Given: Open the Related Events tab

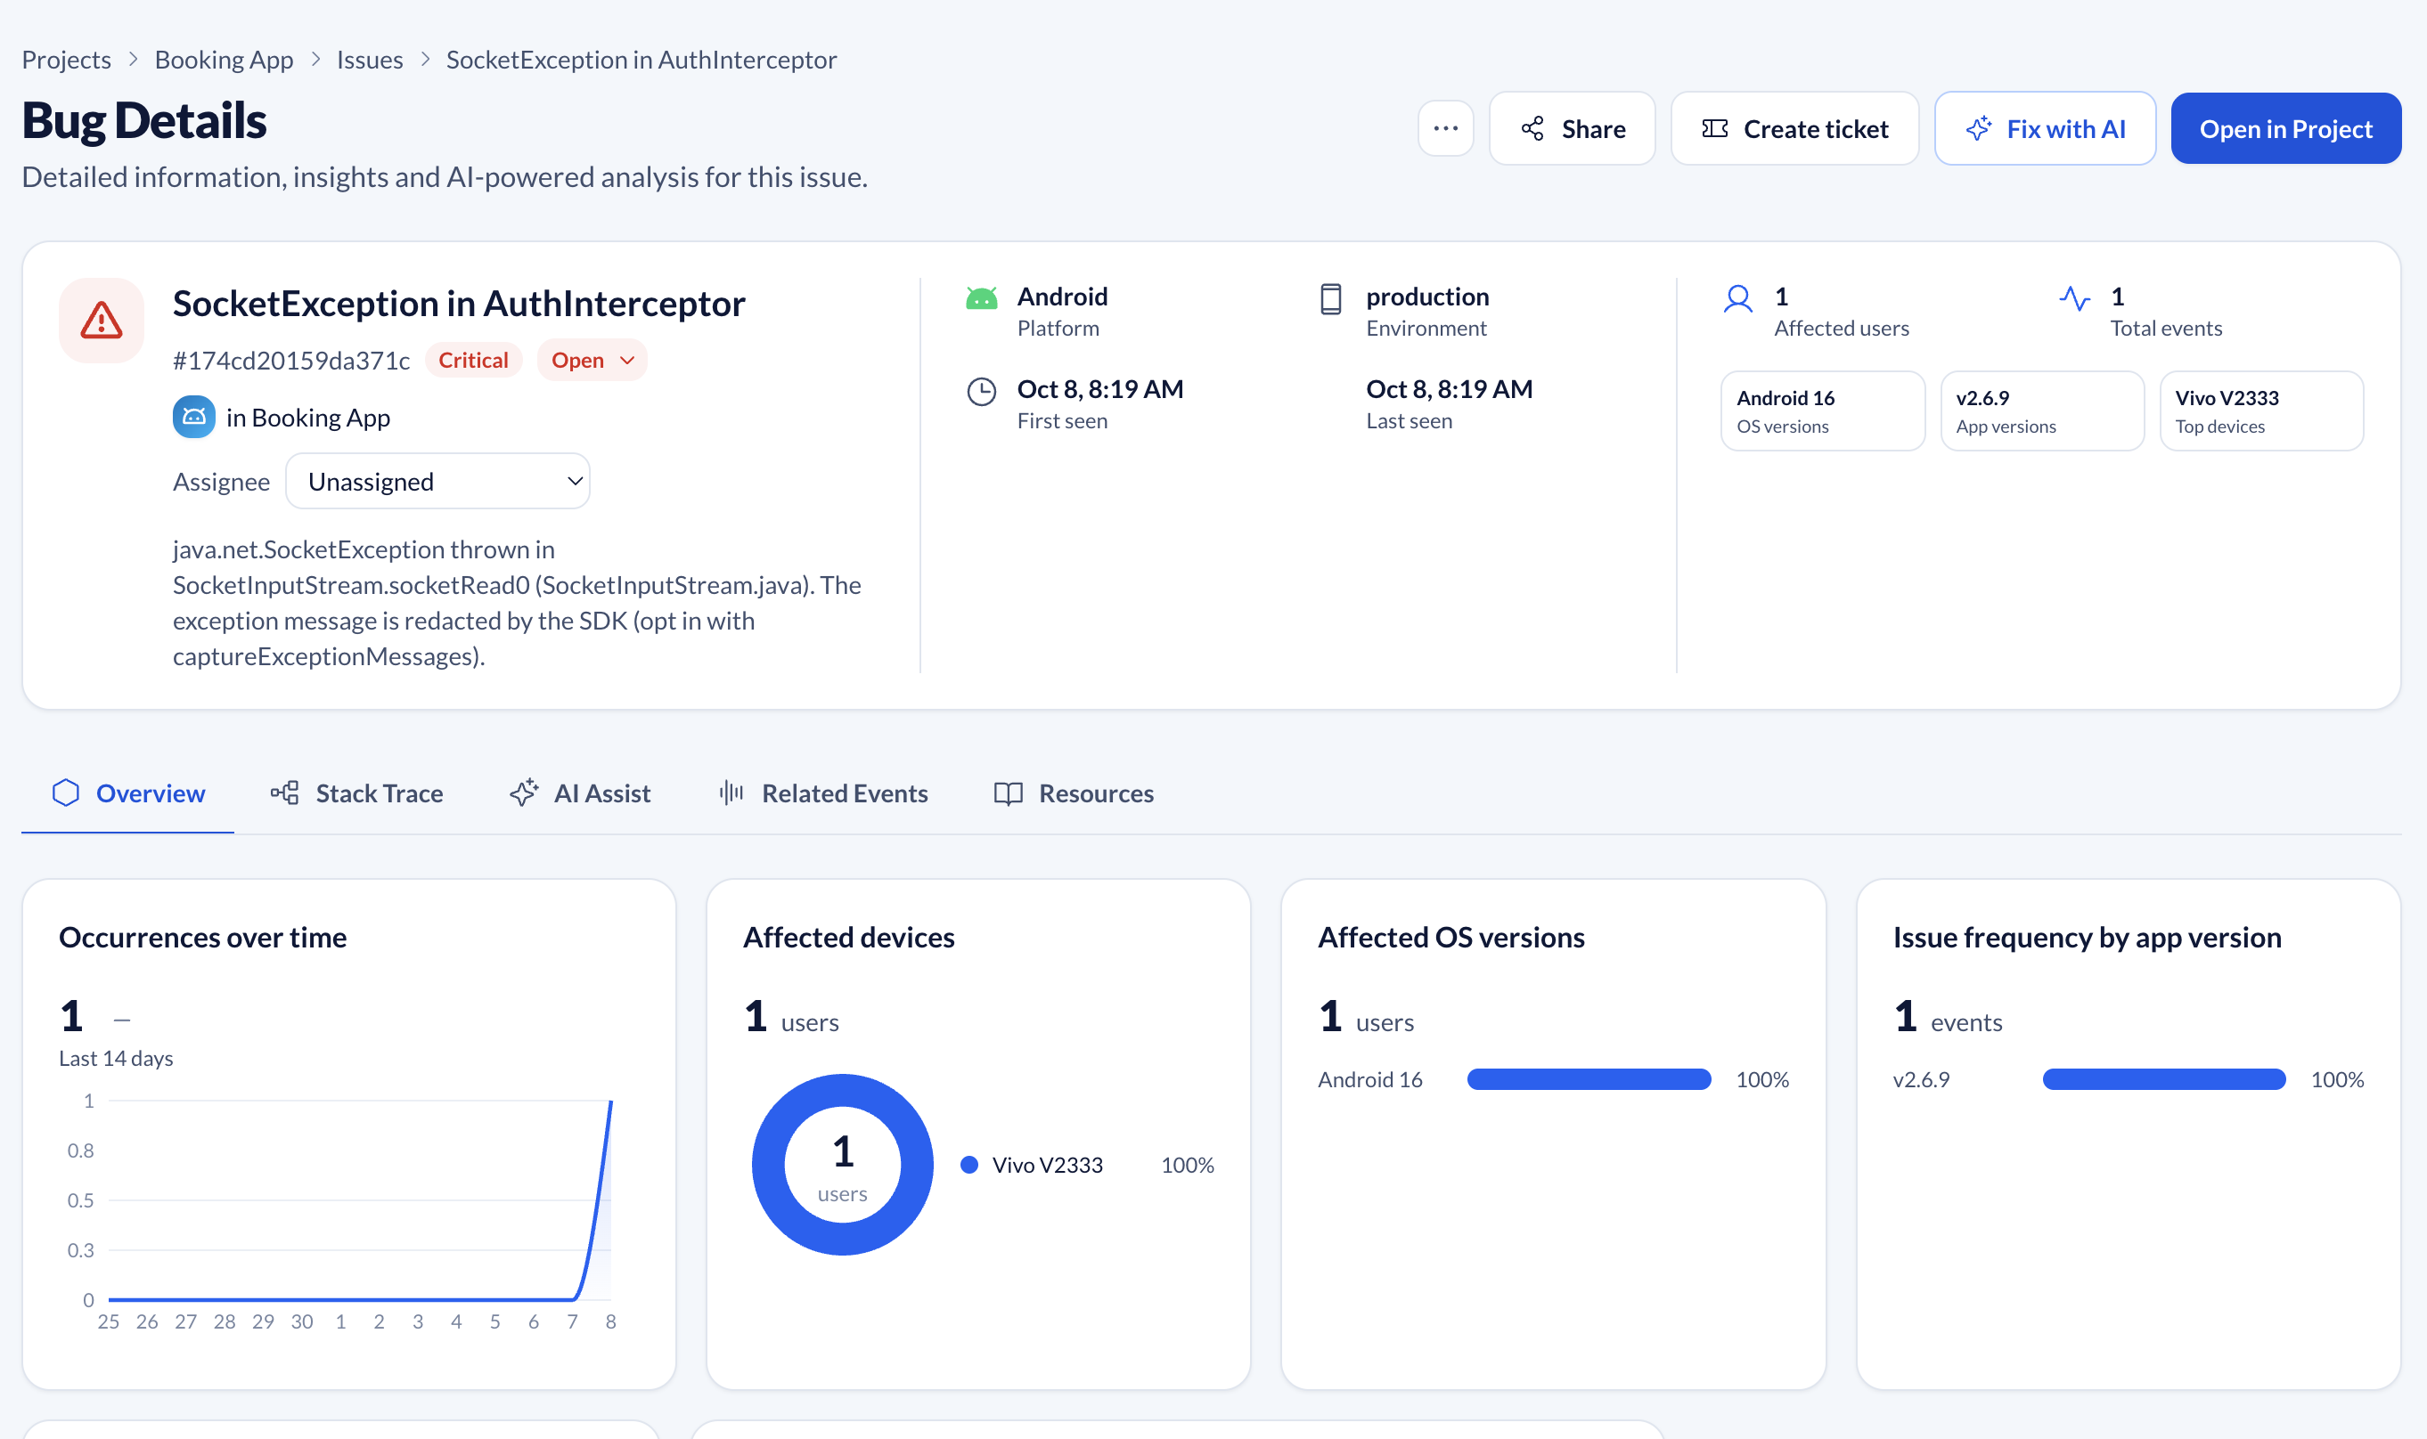Looking at the screenshot, I should pyautogui.click(x=822, y=793).
